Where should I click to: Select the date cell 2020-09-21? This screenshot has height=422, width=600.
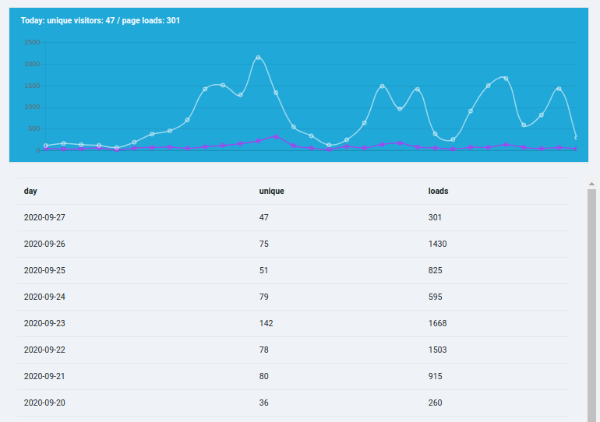pyautogui.click(x=44, y=376)
